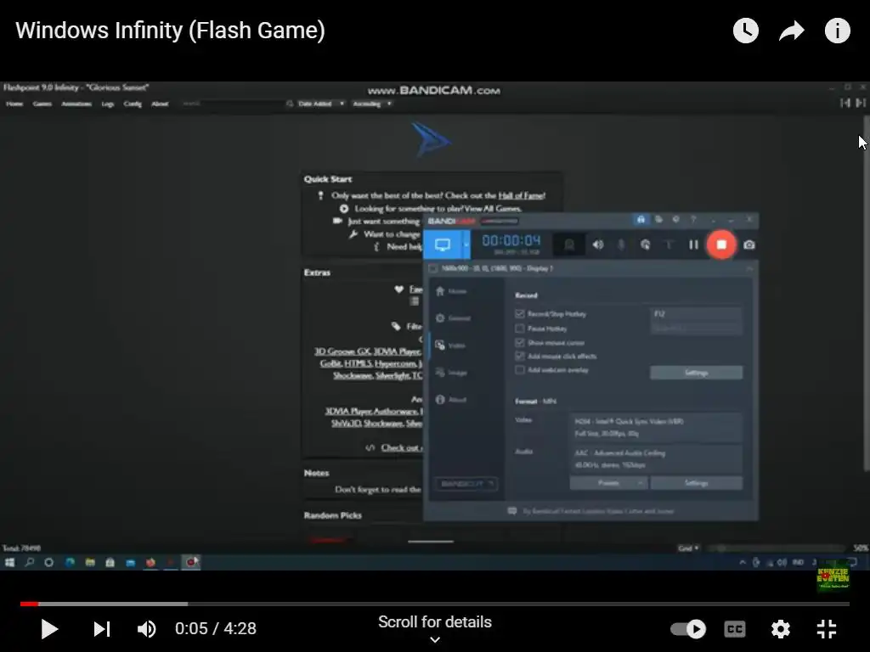Open Bandicam recording mode dropdown arrow
The image size is (870, 652).
pyautogui.click(x=466, y=244)
